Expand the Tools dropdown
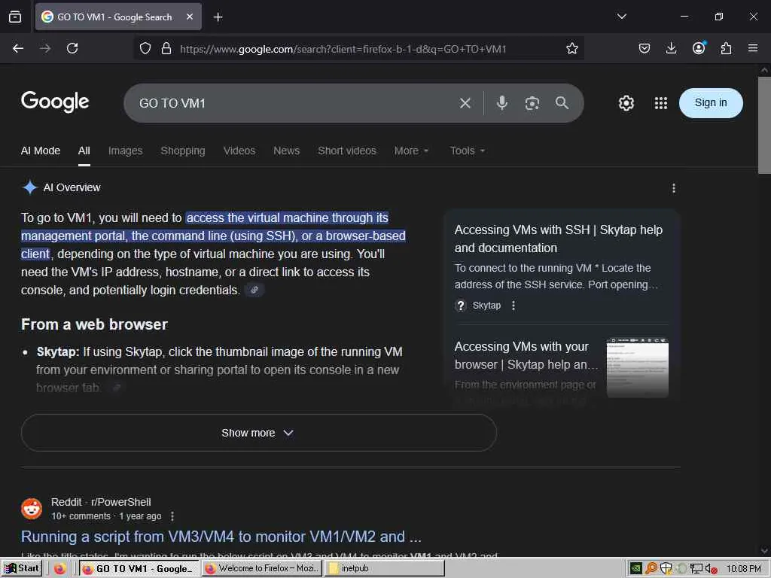This screenshot has height=578, width=771. [x=468, y=151]
